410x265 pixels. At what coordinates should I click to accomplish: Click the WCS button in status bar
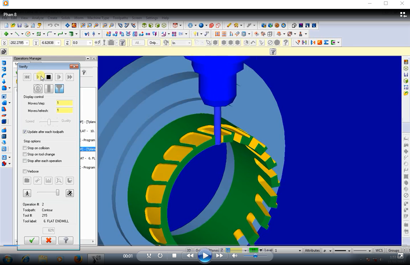click(379, 250)
